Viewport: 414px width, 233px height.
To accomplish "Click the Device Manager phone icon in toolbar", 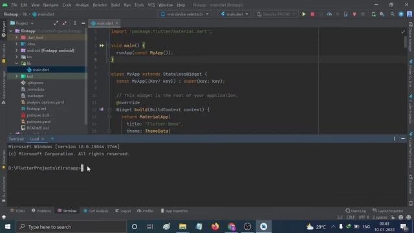I will point(373,14).
